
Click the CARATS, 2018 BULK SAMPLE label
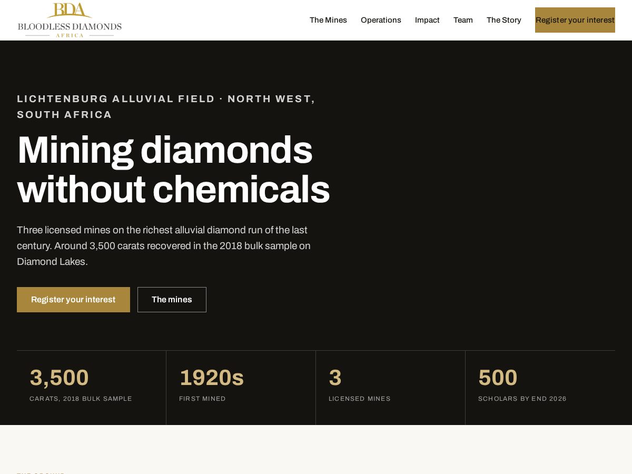tap(81, 399)
